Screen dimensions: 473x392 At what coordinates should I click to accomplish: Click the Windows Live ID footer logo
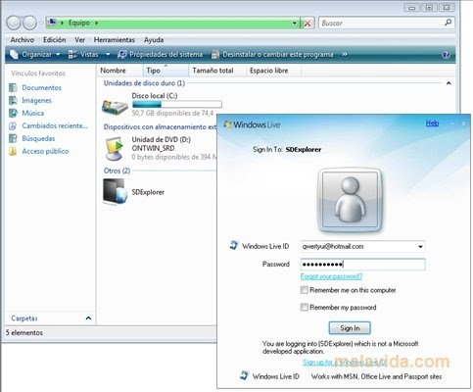click(244, 375)
